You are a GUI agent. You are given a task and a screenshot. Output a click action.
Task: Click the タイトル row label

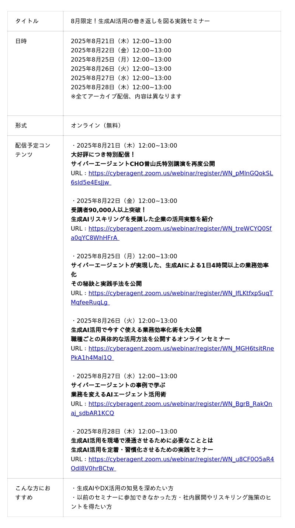pos(27,21)
